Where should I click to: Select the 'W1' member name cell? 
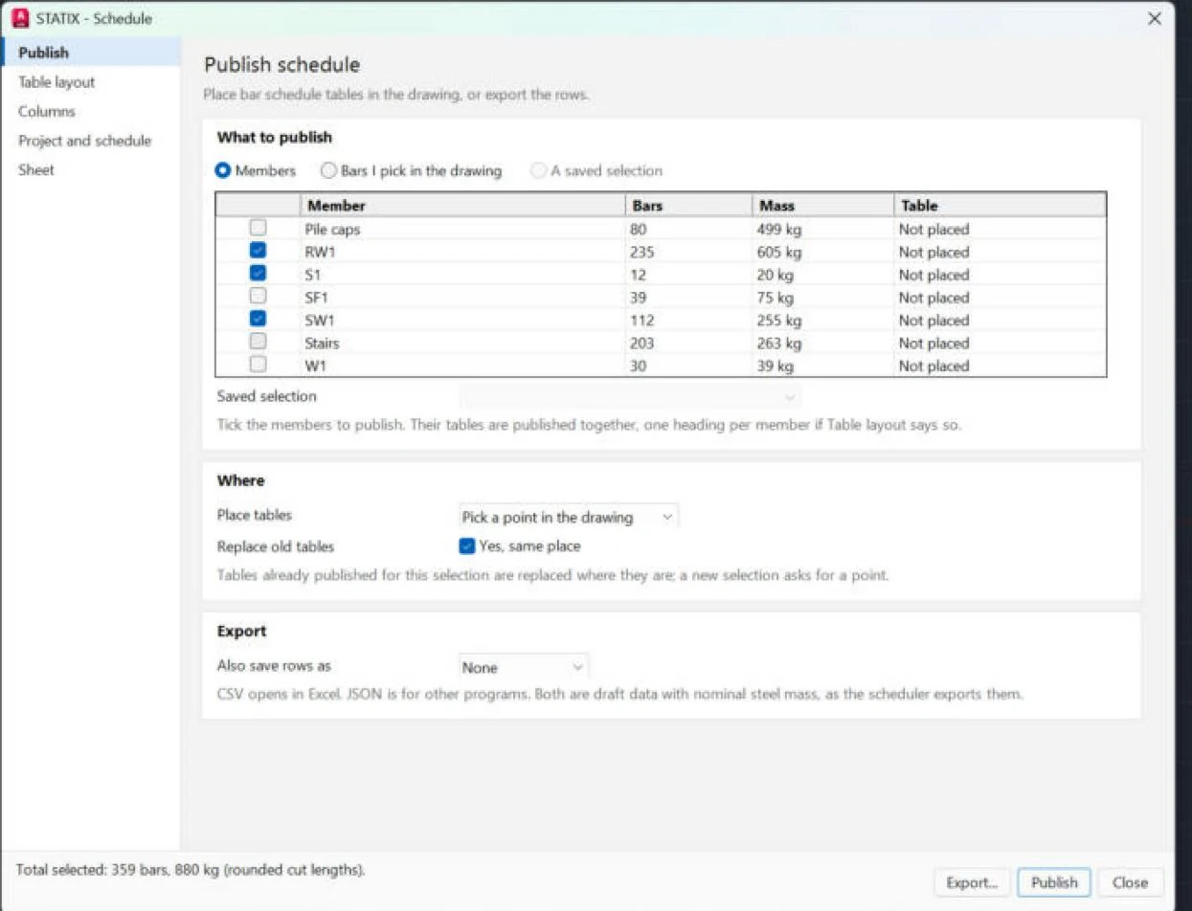(x=462, y=366)
